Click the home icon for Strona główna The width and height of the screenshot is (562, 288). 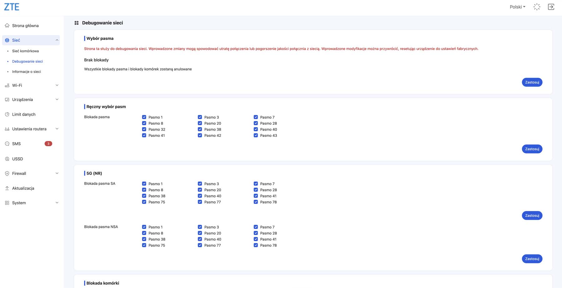7,26
